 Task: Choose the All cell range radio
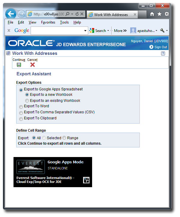[34, 138]
